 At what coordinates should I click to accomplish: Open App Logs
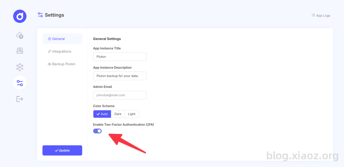tap(321, 15)
